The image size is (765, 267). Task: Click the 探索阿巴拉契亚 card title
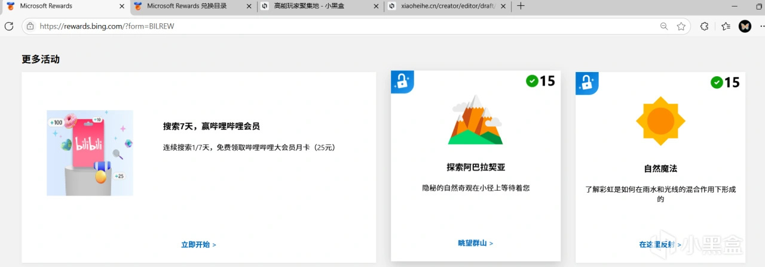476,167
